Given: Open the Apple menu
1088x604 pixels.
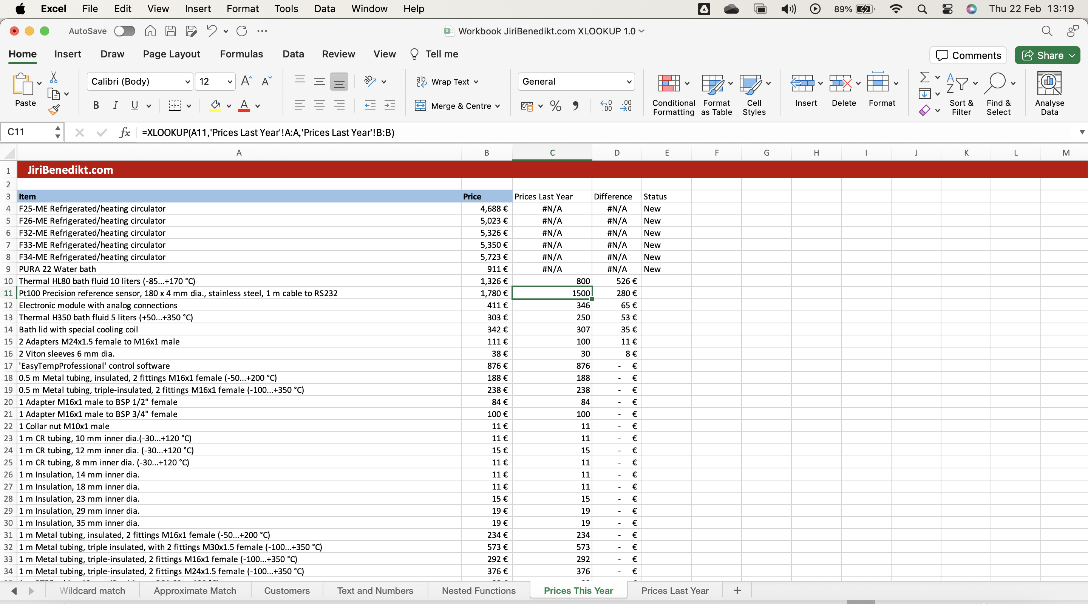Looking at the screenshot, I should pos(20,8).
